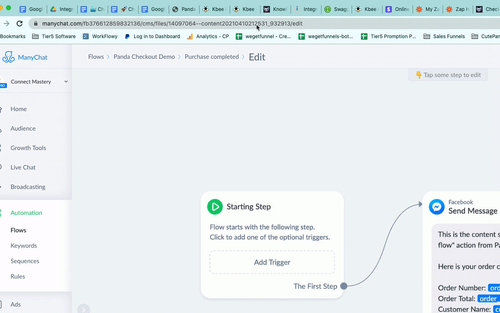Click the lock icon in address bar

tap(36, 24)
